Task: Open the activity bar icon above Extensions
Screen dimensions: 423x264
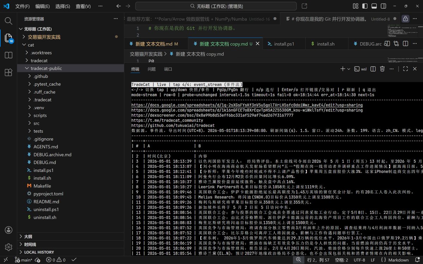Action: [8, 55]
